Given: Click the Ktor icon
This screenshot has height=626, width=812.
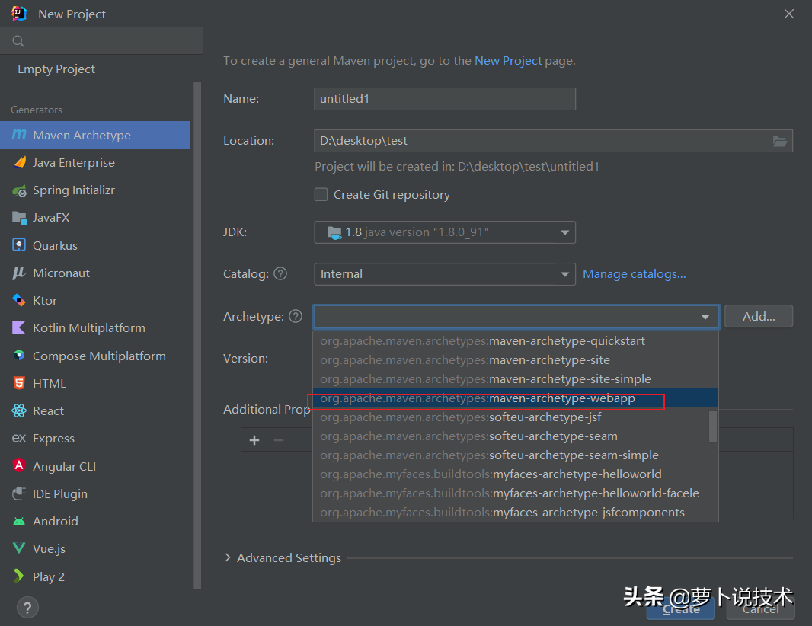Looking at the screenshot, I should click(x=19, y=300).
